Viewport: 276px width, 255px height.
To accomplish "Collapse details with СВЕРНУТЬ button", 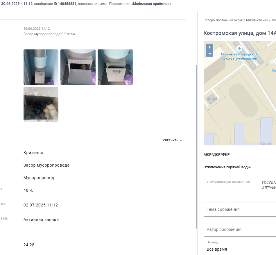I will [x=173, y=140].
